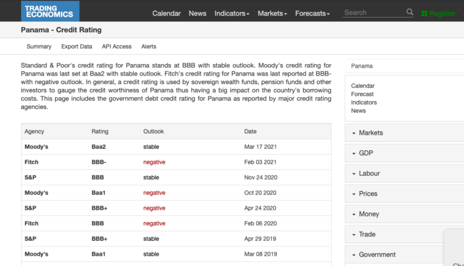Click the search magnifier icon

coord(410,12)
